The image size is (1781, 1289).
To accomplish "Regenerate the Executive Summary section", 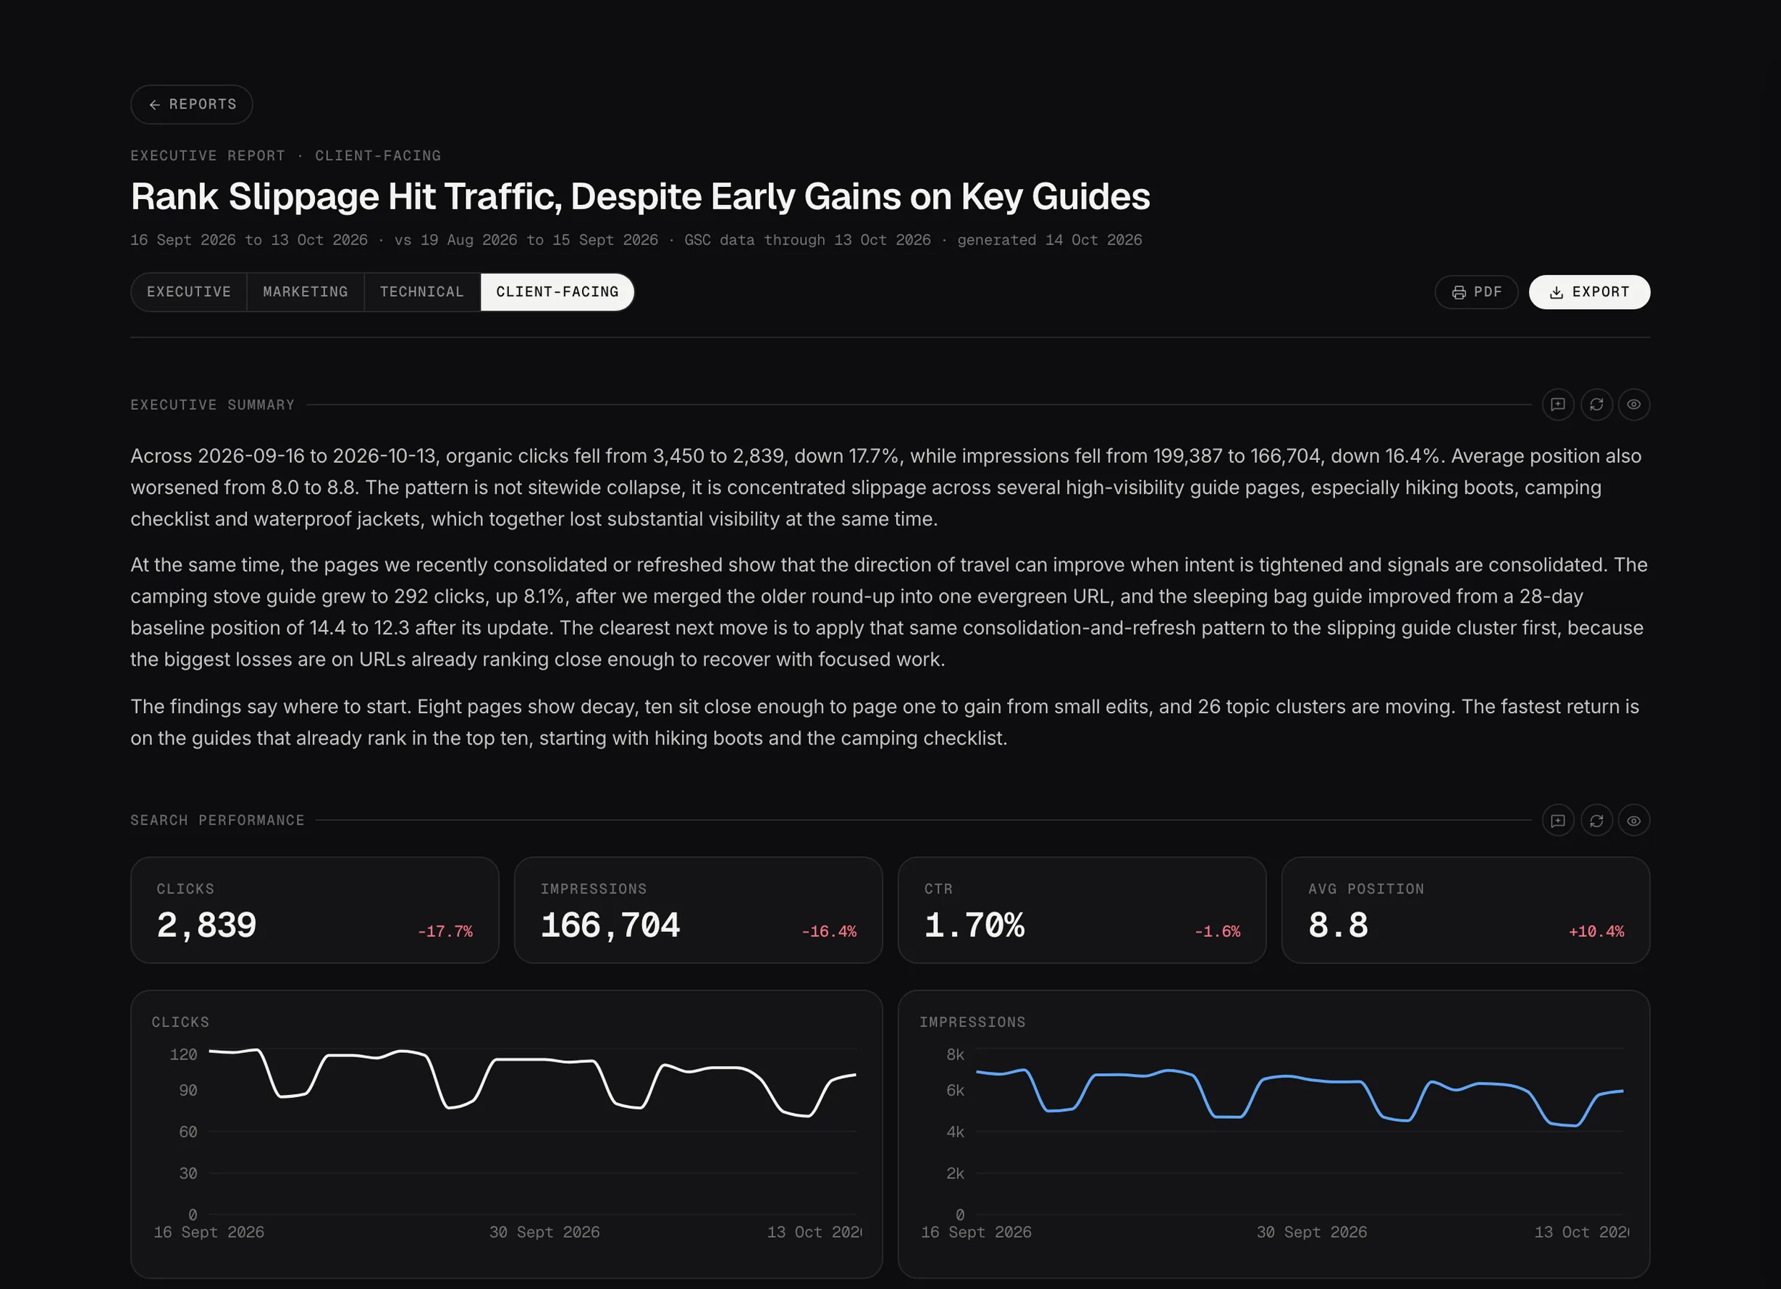I will click(1596, 405).
